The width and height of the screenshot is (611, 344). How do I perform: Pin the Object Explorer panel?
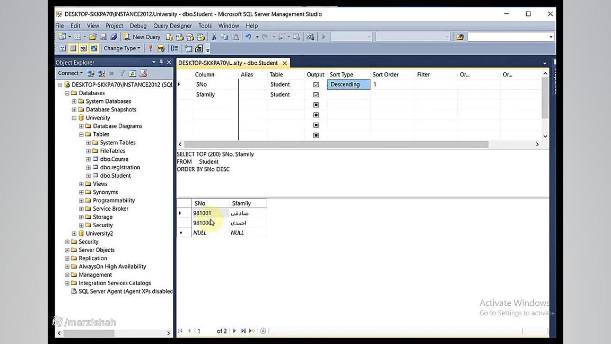161,63
